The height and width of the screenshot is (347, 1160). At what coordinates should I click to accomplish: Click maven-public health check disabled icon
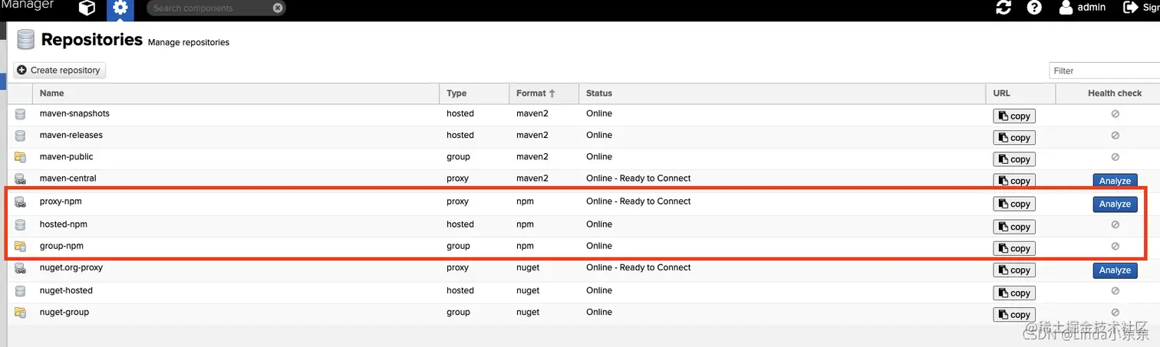pos(1115,156)
